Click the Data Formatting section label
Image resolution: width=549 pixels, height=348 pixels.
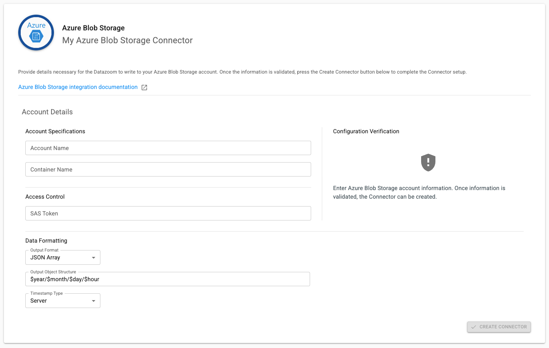(46, 241)
